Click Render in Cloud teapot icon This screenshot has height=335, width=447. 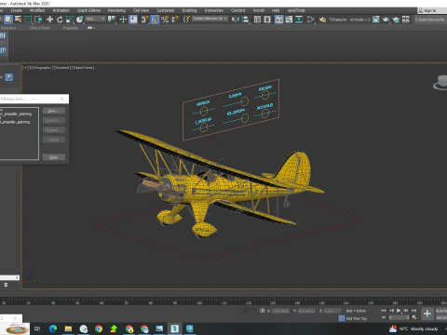point(396,20)
